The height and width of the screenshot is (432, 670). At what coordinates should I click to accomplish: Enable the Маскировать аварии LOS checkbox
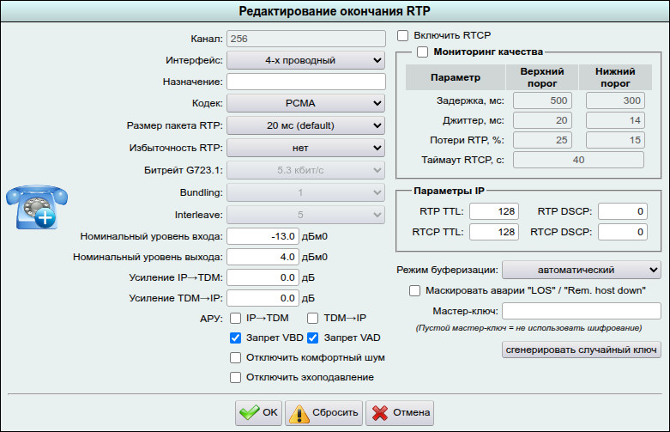pyautogui.click(x=415, y=291)
